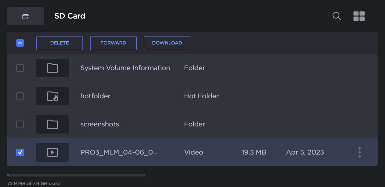The height and width of the screenshot is (187, 385).
Task: Forward the selected video
Action: click(x=113, y=43)
